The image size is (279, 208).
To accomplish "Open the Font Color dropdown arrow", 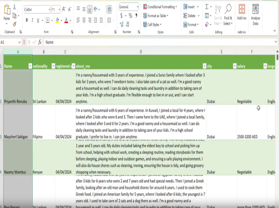I will coord(70,20).
